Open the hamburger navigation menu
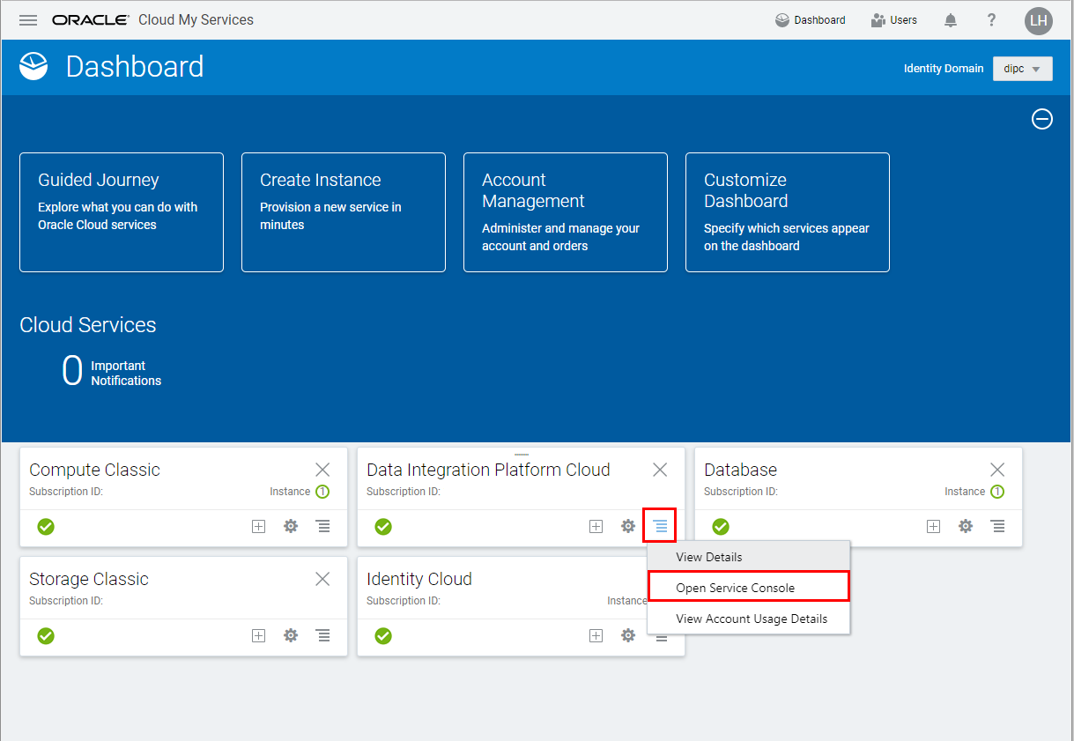The image size is (1074, 741). (28, 20)
